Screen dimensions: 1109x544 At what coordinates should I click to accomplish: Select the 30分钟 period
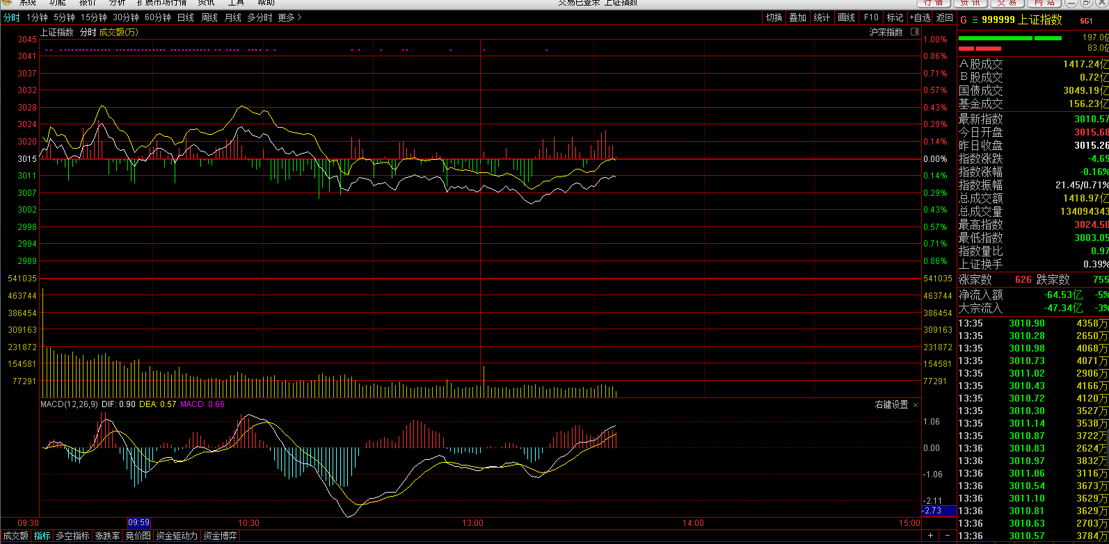coord(126,18)
